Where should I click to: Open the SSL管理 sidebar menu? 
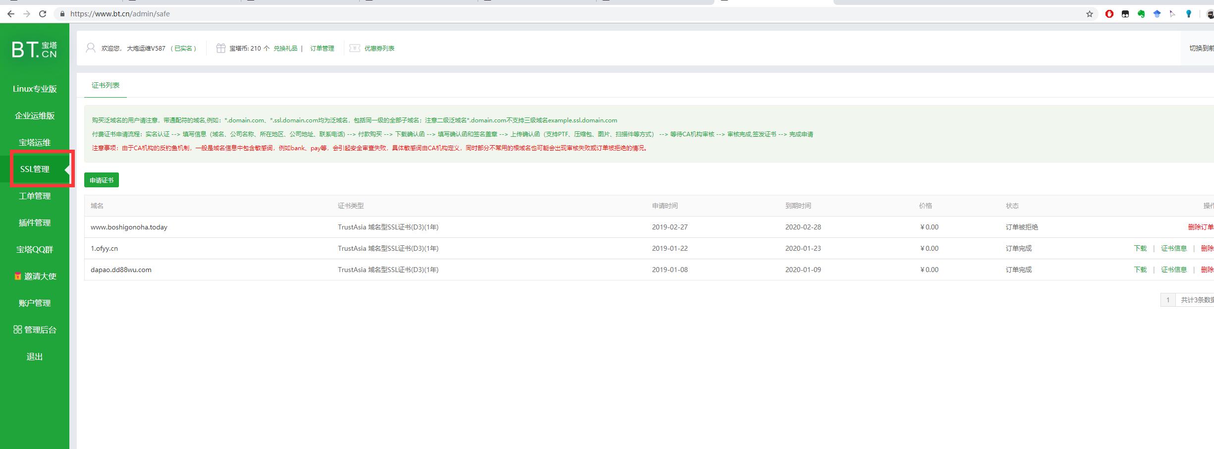[x=35, y=169]
